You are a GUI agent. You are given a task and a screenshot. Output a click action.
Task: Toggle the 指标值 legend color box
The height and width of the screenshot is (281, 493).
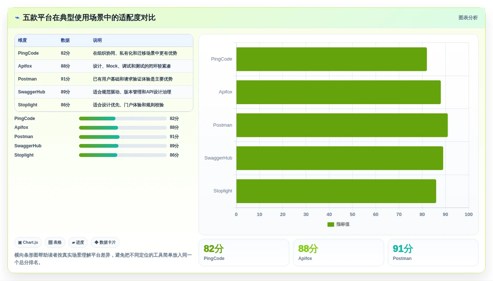click(331, 225)
